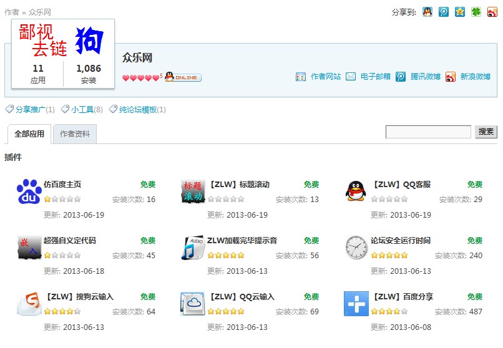
Task: Open the QQ云输入 cloud key icon
Action: pyautogui.click(x=193, y=304)
